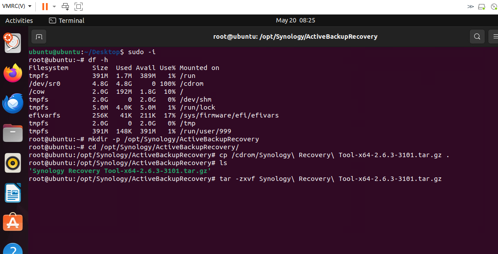Image resolution: width=498 pixels, height=254 pixels.
Task: Click the /cow filesystem row
Action: pos(106,92)
